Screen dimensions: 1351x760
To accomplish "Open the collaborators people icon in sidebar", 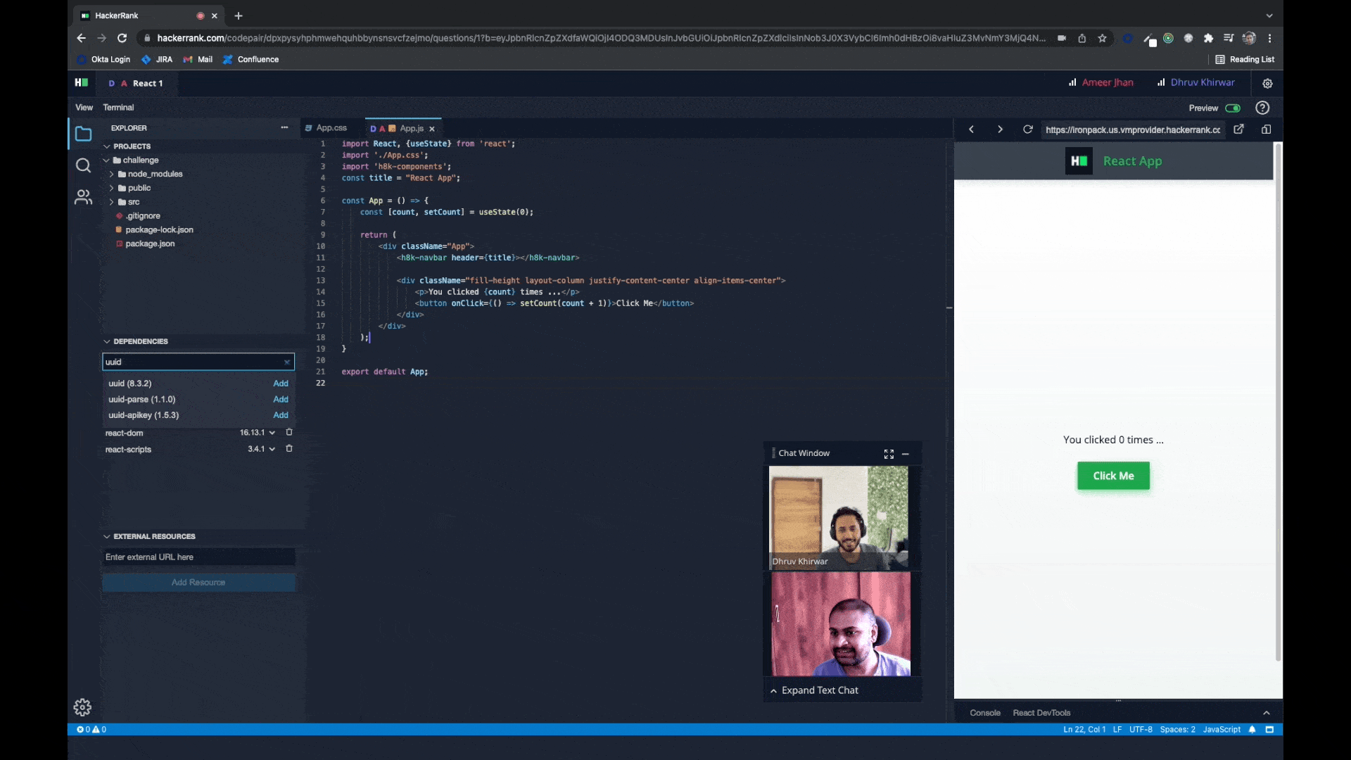I will coord(83,197).
